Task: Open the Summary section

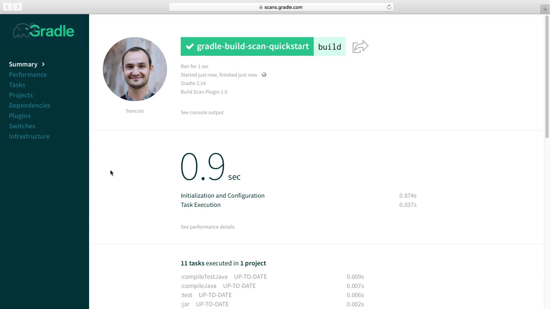Action: [x=23, y=64]
